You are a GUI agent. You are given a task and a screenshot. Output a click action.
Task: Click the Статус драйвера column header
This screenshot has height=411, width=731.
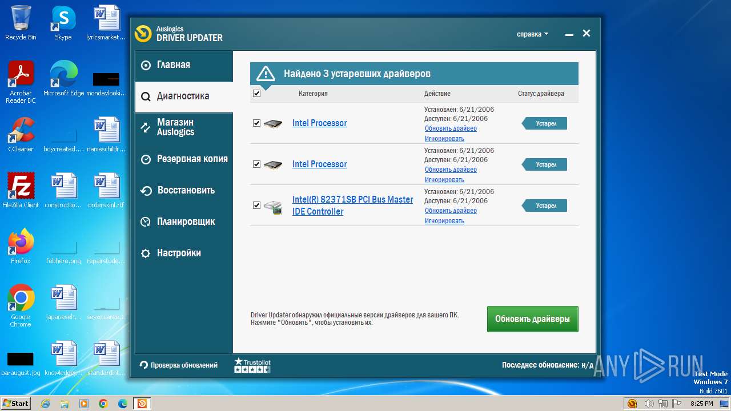click(541, 94)
